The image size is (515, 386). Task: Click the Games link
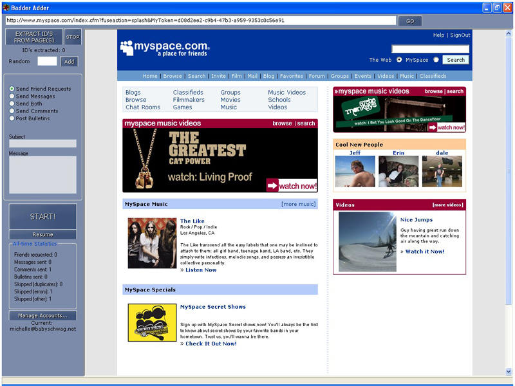(183, 107)
